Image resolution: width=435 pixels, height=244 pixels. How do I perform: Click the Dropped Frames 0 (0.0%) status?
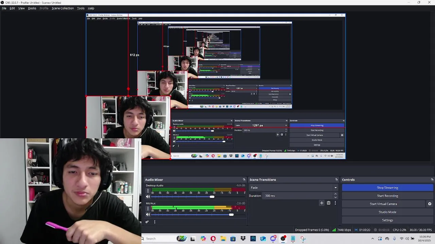click(312, 230)
